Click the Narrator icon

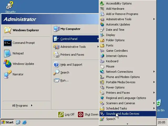pos(8,74)
